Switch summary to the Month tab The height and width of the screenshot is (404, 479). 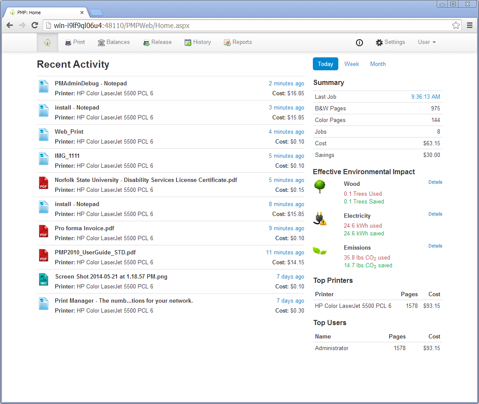coord(378,64)
